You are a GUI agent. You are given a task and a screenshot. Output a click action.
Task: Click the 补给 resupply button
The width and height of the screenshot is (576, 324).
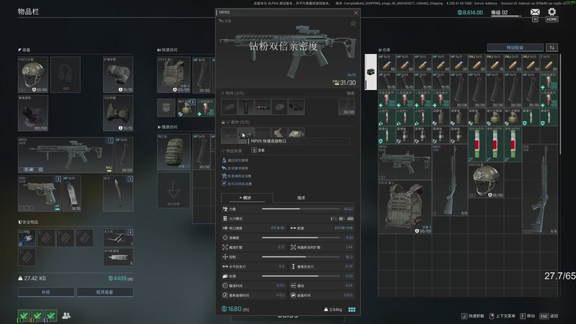[x=46, y=292]
